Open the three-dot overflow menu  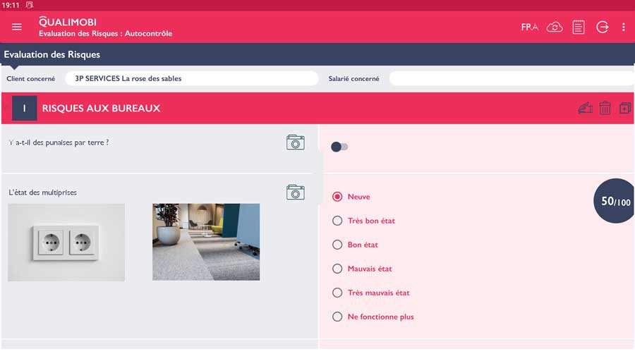pyautogui.click(x=623, y=27)
